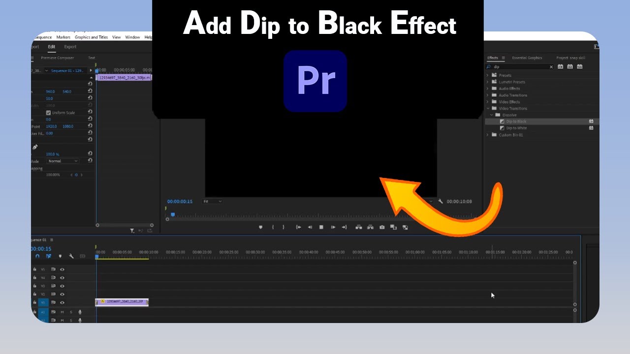
Task: Click Add Marker icon in program monitor
Action: point(261,227)
